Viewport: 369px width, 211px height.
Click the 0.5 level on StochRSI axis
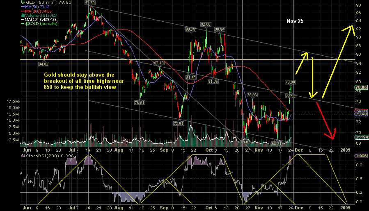point(359,179)
